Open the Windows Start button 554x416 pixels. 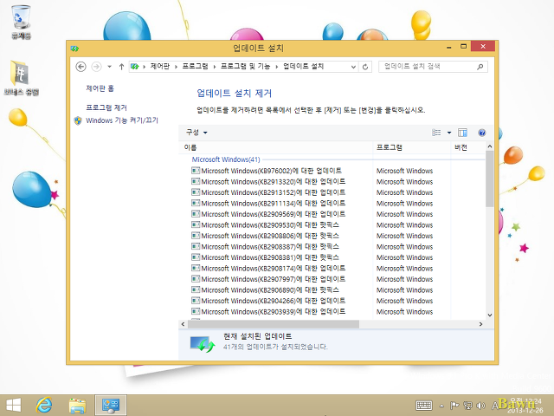14,406
